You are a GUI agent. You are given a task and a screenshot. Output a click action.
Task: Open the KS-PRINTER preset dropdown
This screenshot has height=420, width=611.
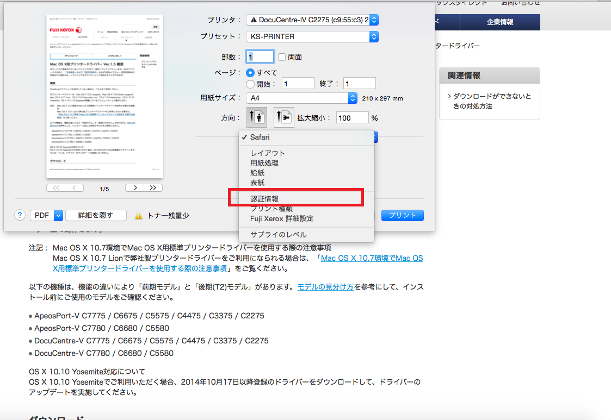[x=312, y=37]
